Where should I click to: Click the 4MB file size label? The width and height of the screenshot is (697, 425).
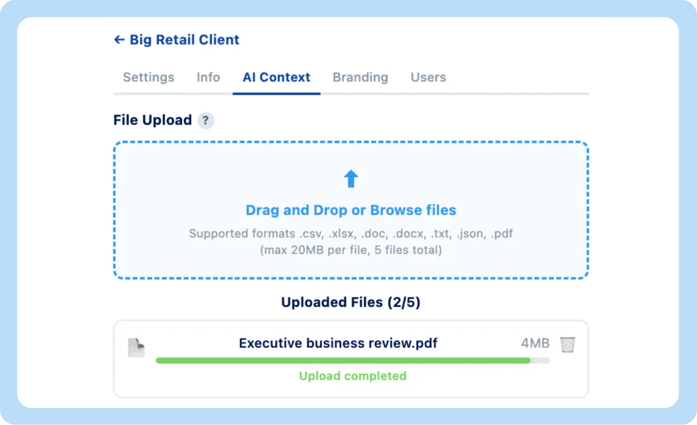point(535,343)
